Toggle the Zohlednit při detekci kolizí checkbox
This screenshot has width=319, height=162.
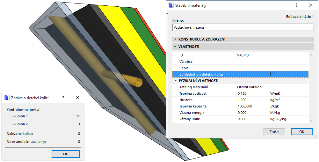pyautogui.click(x=272, y=74)
